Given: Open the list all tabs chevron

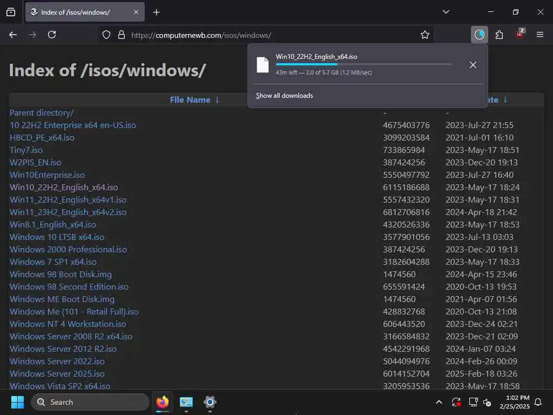Looking at the screenshot, I should point(446,12).
